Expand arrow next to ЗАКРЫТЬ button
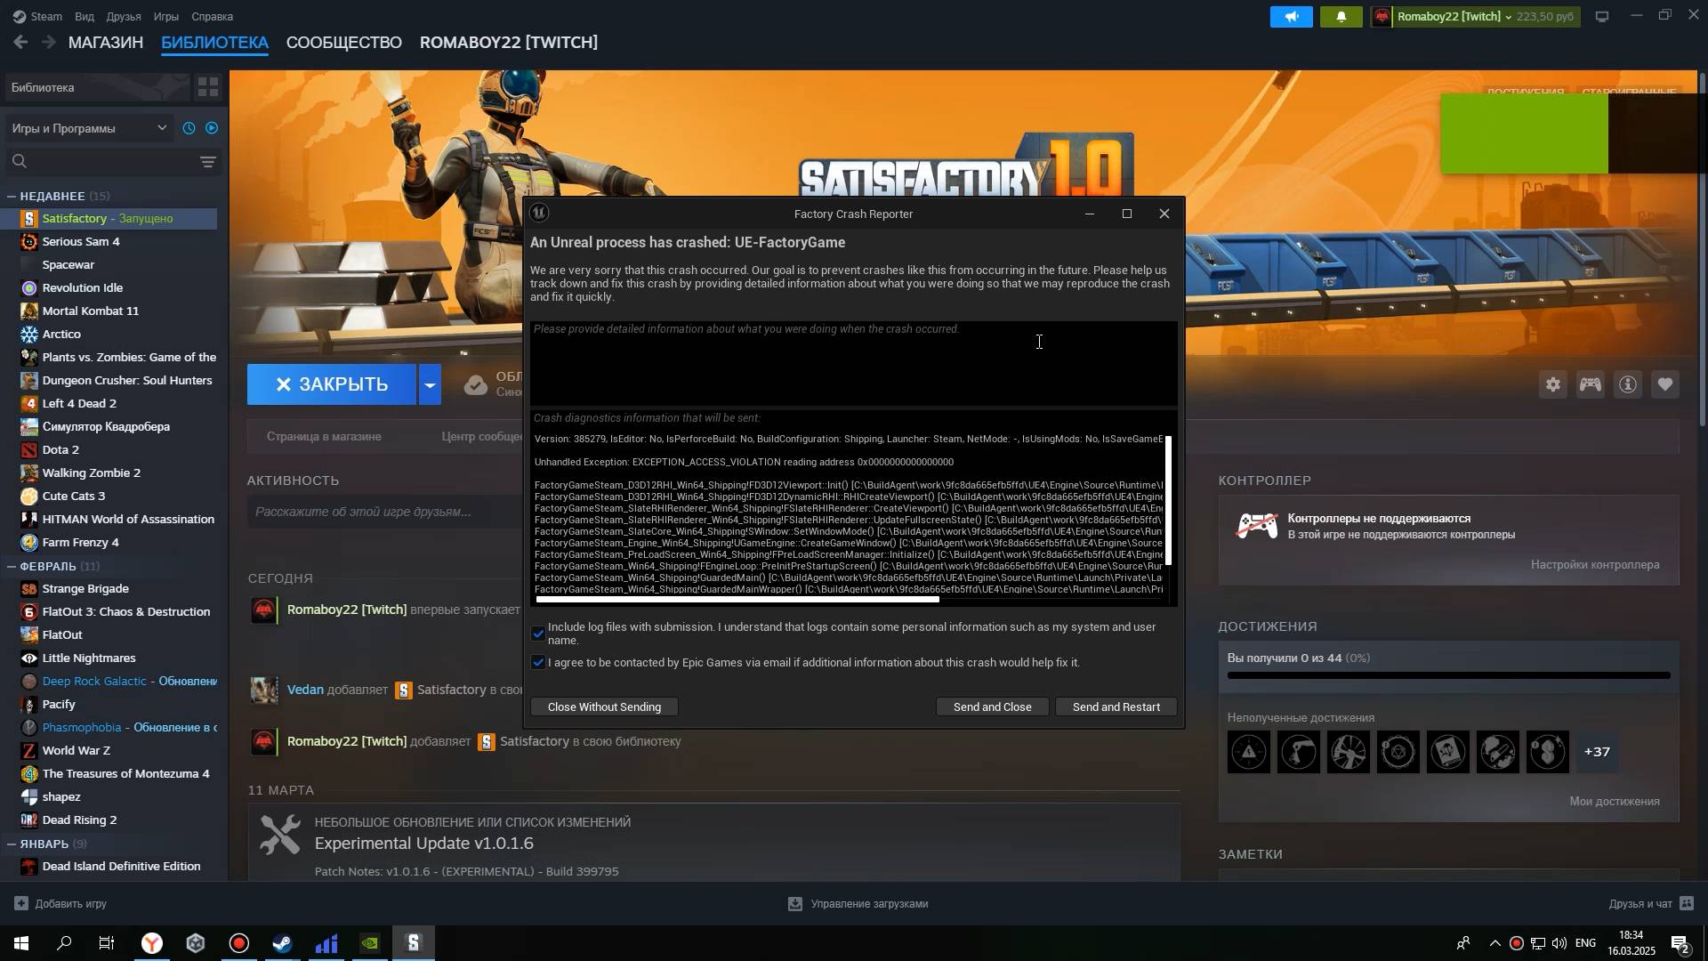 pyautogui.click(x=430, y=384)
